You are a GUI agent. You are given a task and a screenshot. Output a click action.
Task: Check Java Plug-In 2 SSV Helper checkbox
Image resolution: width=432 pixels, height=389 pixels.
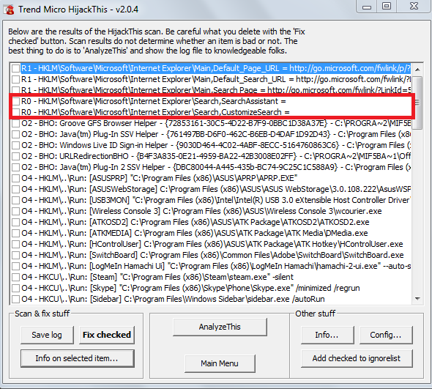point(16,167)
